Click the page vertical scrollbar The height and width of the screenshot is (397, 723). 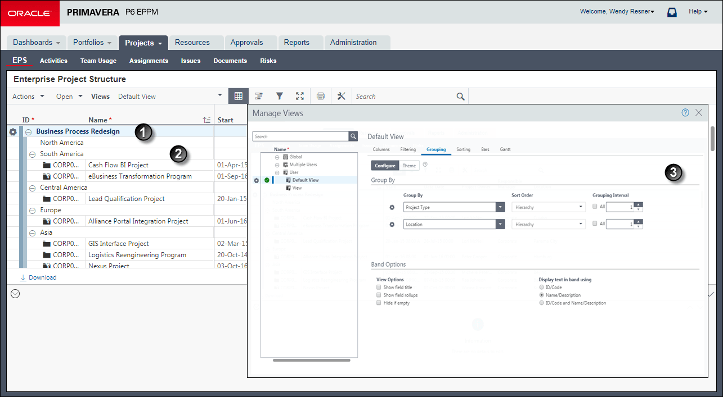coord(713,138)
